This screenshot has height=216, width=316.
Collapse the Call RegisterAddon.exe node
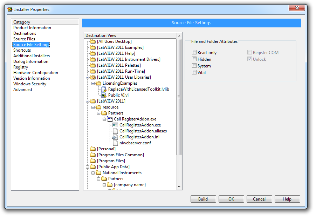[x=104, y=119]
